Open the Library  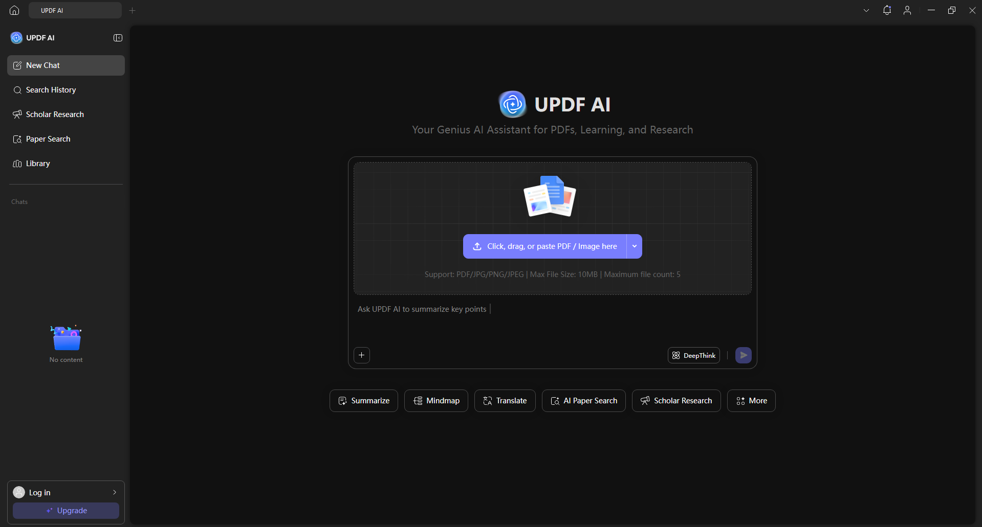click(x=66, y=164)
